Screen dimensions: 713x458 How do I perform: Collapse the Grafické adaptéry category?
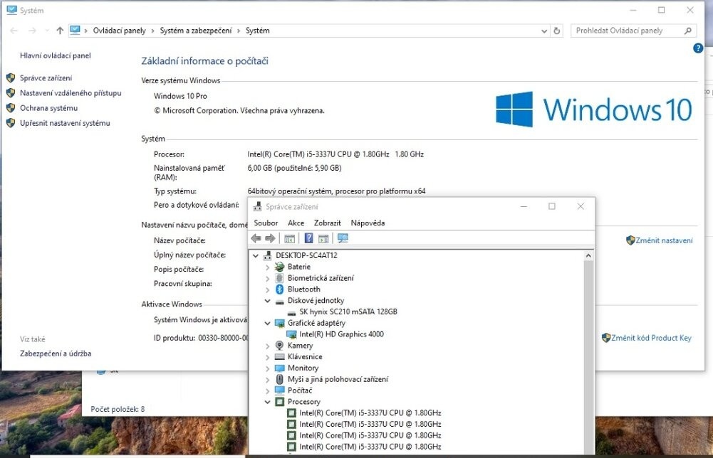pos(267,323)
